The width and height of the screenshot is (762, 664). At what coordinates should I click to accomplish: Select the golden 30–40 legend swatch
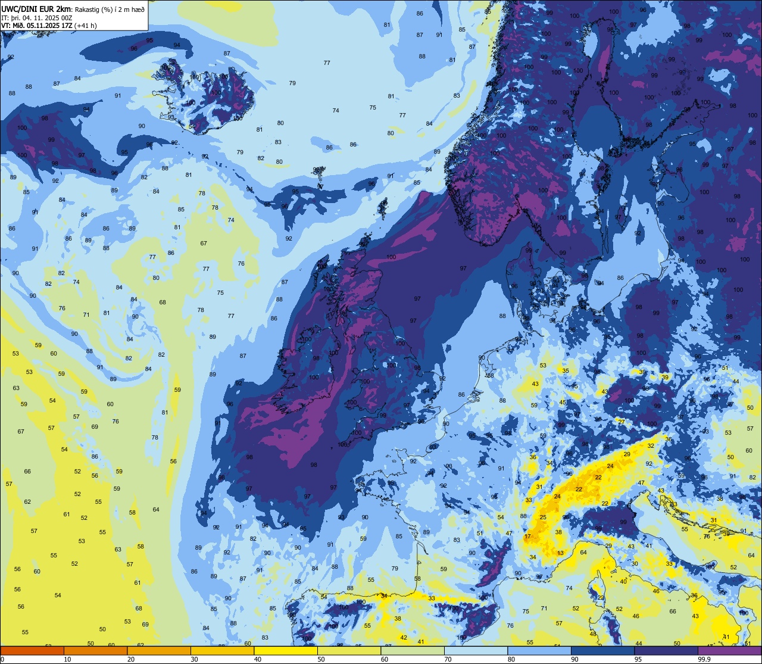click(x=222, y=650)
